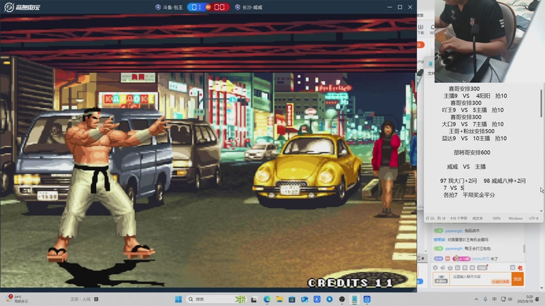This screenshot has height=306, width=545.
Task: Open the OBS Studio taskbar icon
Action: [342, 299]
